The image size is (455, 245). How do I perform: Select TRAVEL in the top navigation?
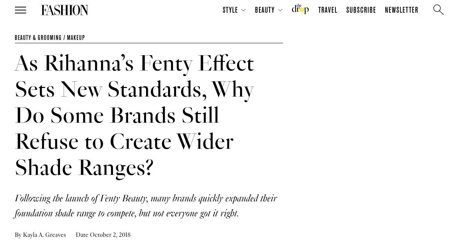(328, 10)
